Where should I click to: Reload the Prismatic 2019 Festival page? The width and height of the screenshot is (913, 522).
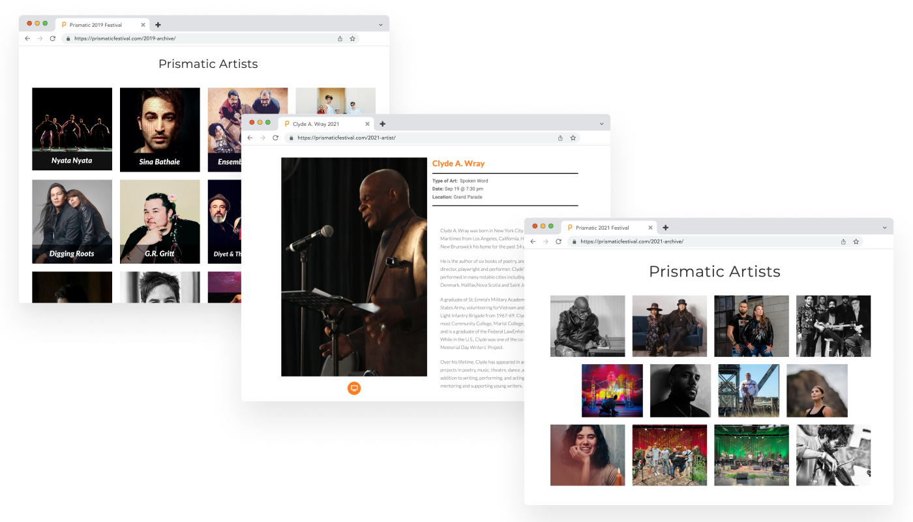tap(53, 38)
